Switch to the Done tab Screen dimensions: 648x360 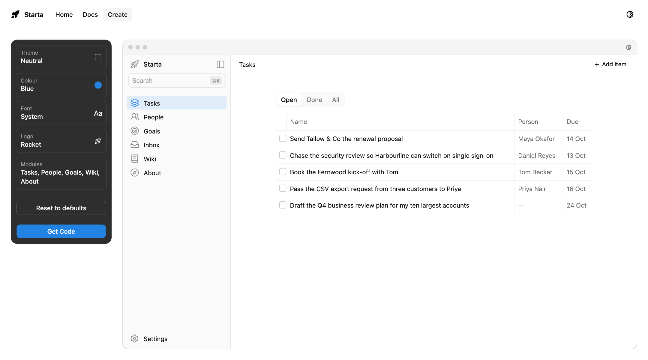point(314,100)
